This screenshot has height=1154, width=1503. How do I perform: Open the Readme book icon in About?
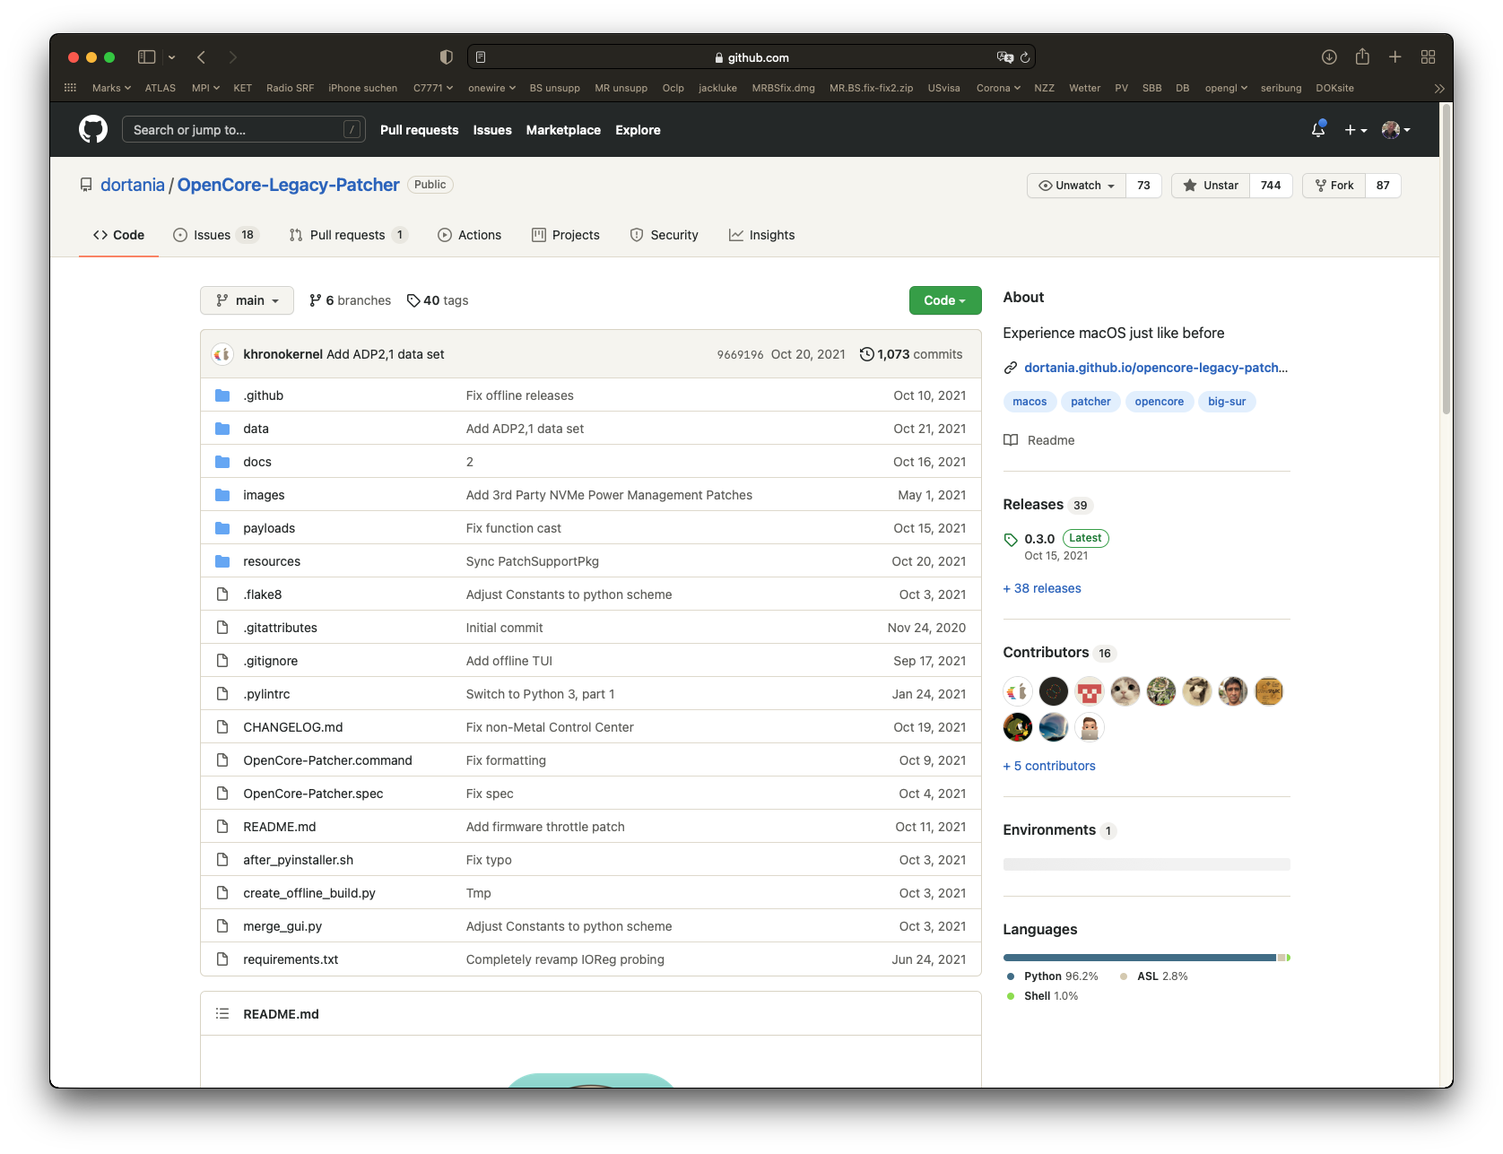point(1011,440)
